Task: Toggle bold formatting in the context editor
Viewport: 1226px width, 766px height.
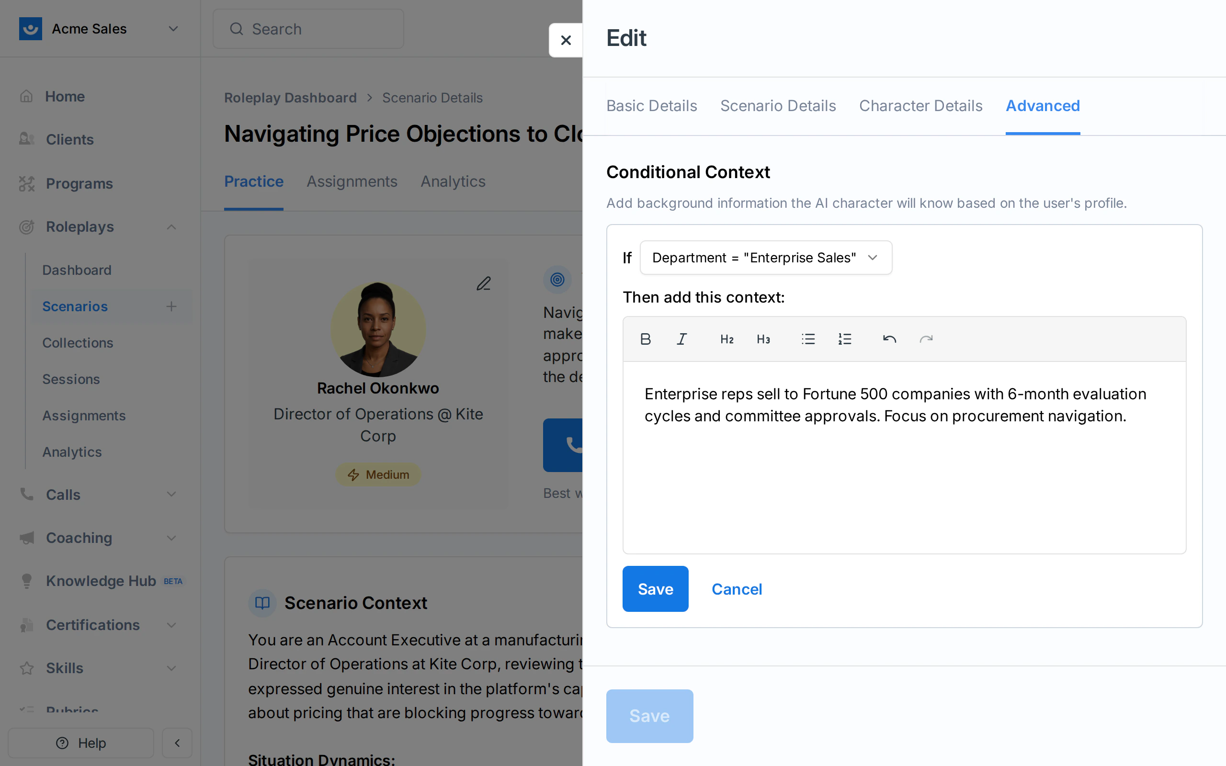Action: coord(646,338)
